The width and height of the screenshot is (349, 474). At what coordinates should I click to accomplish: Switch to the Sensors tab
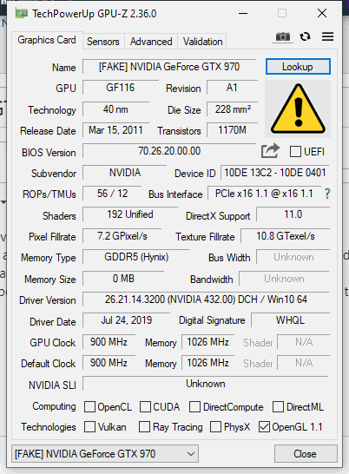[x=103, y=42]
